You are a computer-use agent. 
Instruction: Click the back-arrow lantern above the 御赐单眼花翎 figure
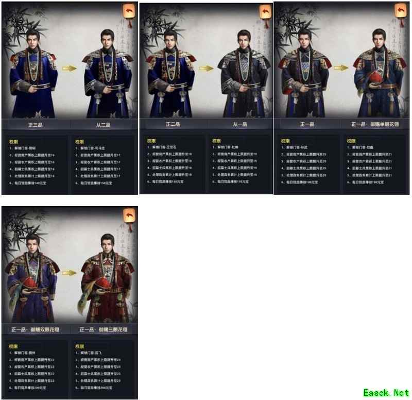(x=401, y=11)
